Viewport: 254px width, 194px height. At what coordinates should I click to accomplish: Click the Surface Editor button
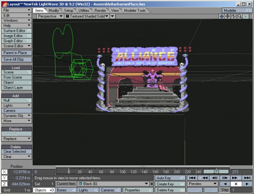coord(17,30)
